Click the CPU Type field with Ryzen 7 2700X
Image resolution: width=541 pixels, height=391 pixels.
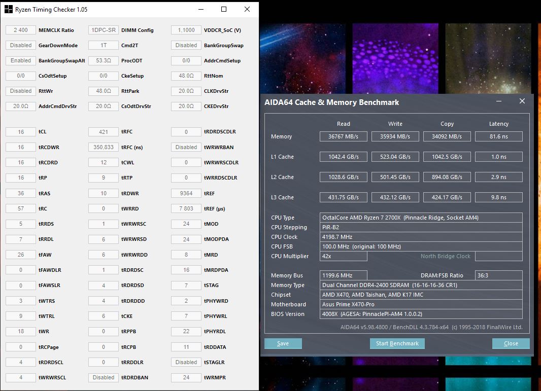pyautogui.click(x=421, y=218)
